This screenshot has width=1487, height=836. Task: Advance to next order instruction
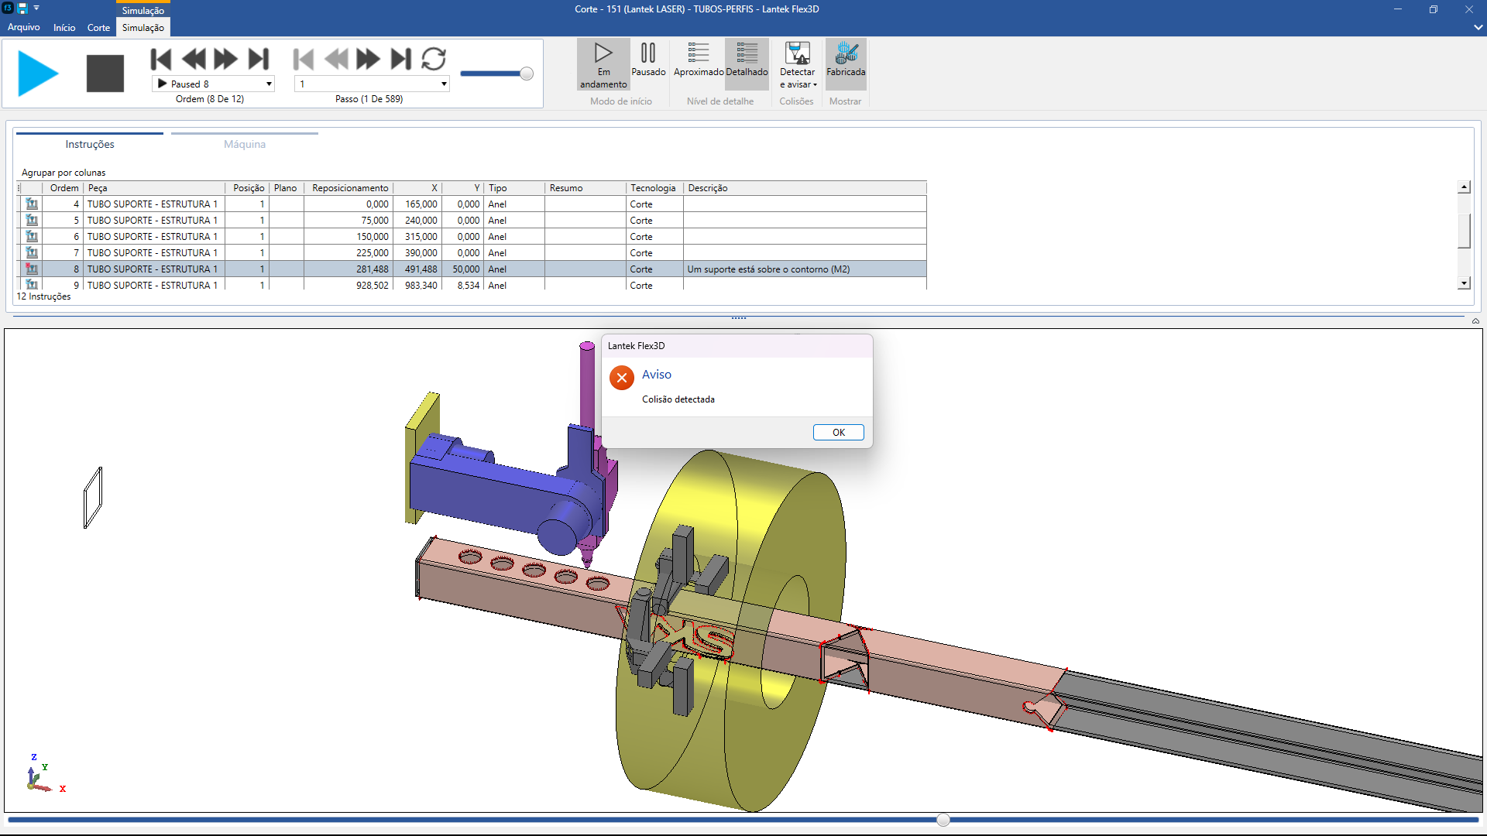pyautogui.click(x=225, y=59)
